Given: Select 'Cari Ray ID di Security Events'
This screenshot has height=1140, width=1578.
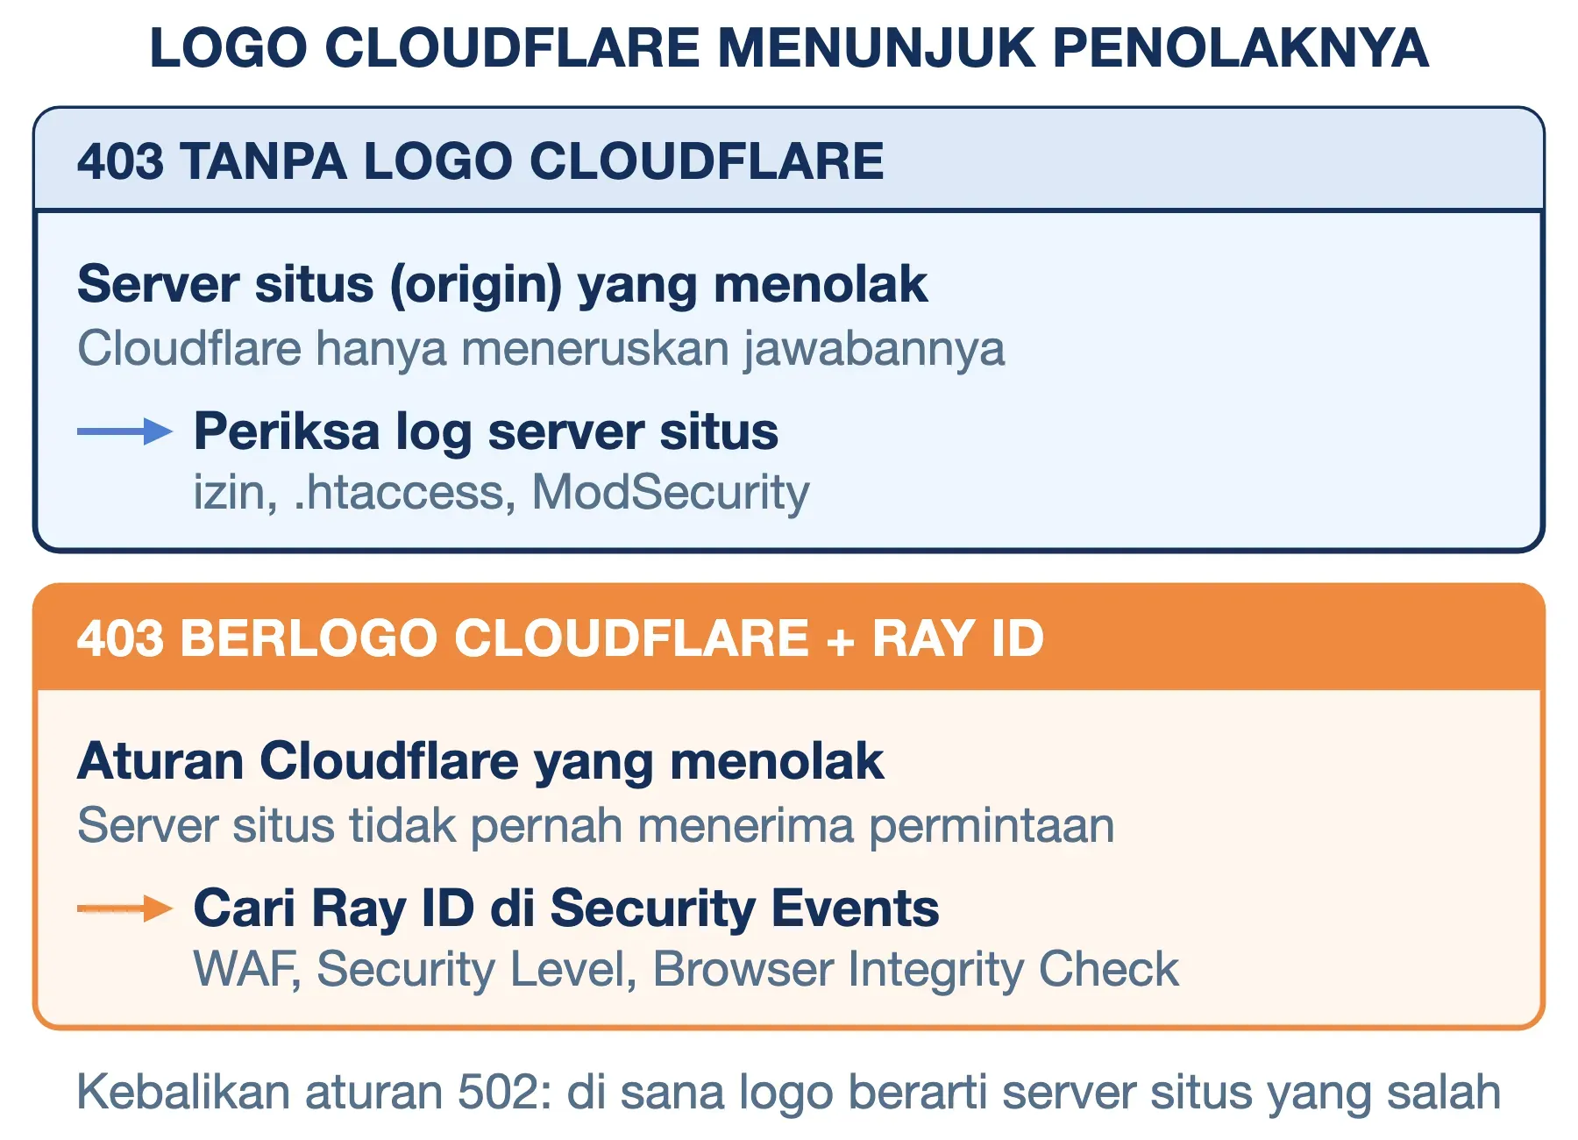Looking at the screenshot, I should tap(566, 908).
